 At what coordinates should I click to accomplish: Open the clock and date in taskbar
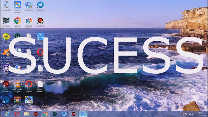201,114
